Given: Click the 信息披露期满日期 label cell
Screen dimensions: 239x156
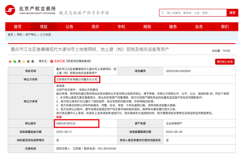Looking at the screenshot, I should (x=140, y=132).
